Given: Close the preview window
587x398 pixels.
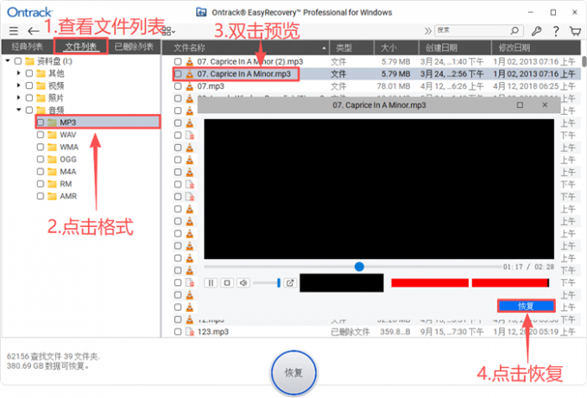Looking at the screenshot, I should 545,104.
